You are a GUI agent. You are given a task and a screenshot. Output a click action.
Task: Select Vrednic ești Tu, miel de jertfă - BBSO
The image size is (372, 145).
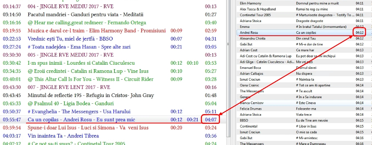[x=113, y=39]
